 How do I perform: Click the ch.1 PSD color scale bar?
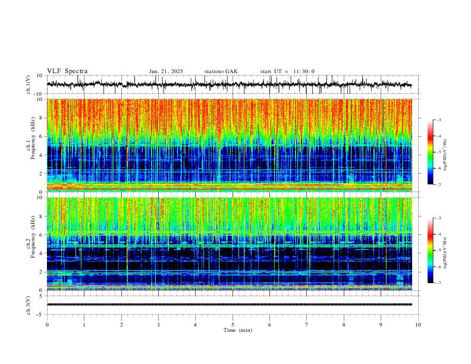coord(430,152)
